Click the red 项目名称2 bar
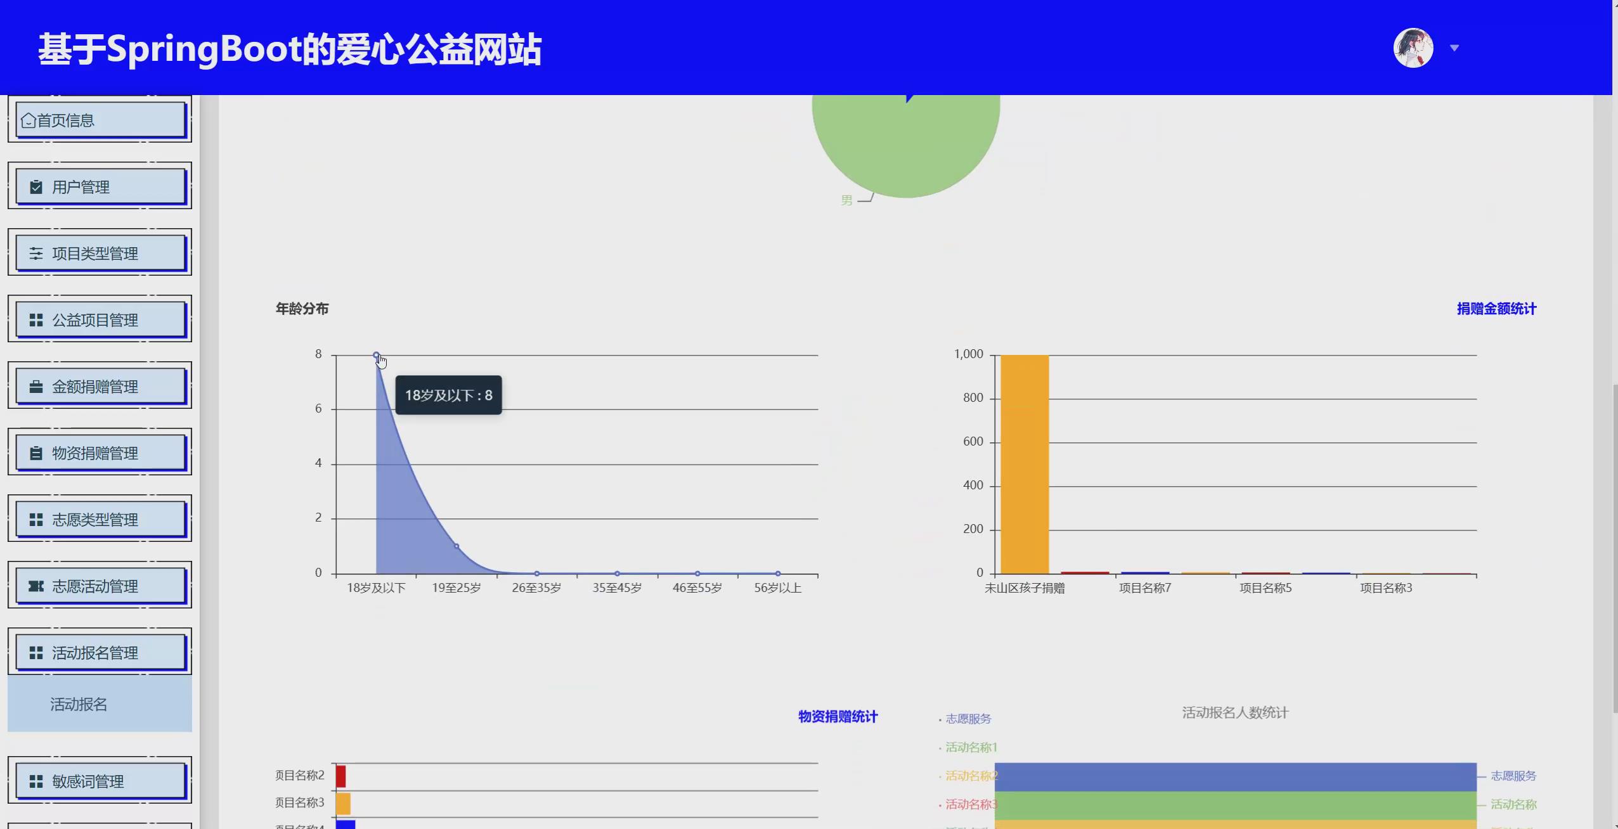 point(341,776)
